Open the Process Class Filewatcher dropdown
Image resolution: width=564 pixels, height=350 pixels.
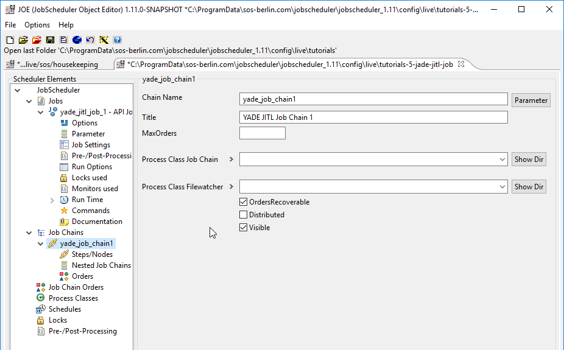point(502,187)
